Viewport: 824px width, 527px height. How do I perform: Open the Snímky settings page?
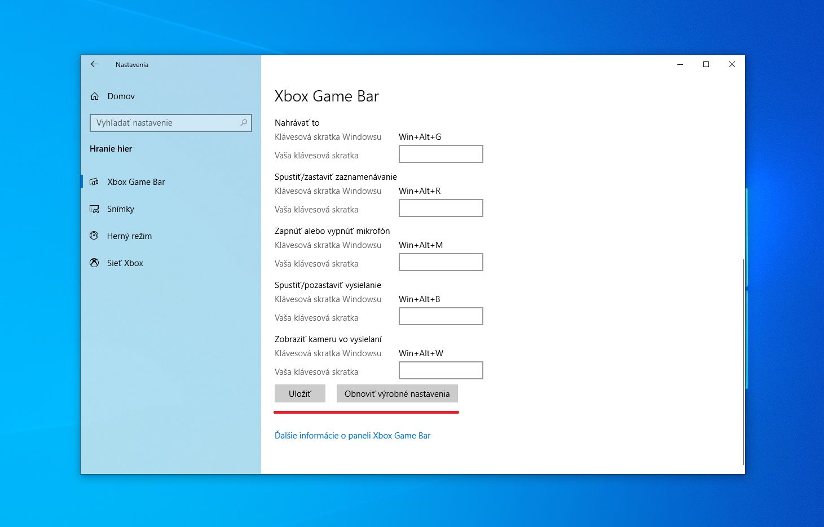[170, 209]
